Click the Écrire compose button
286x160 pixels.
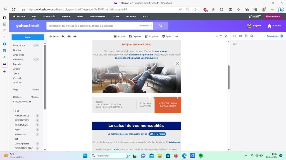pos(28,37)
